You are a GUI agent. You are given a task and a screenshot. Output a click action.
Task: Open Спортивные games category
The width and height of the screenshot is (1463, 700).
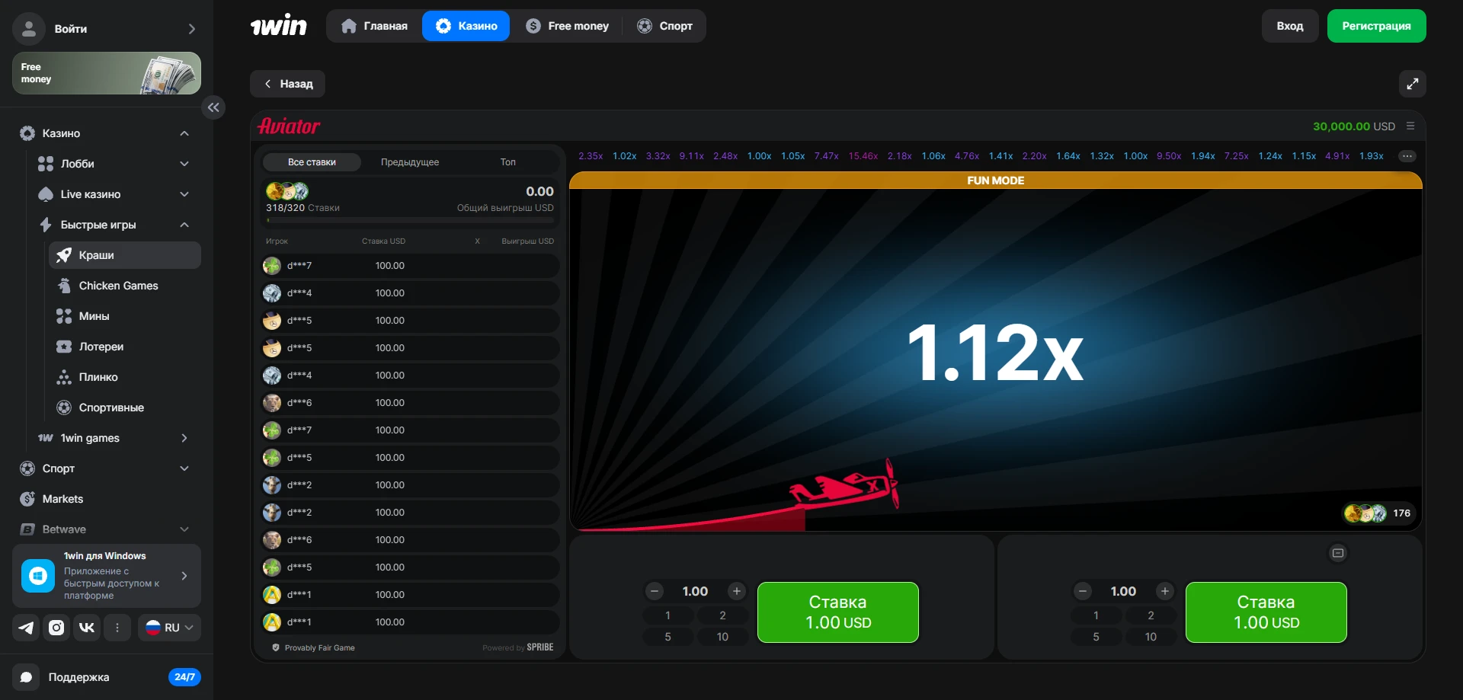125,408
